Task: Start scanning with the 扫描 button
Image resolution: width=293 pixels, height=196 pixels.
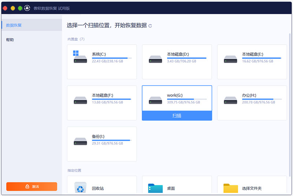Action: click(x=177, y=116)
